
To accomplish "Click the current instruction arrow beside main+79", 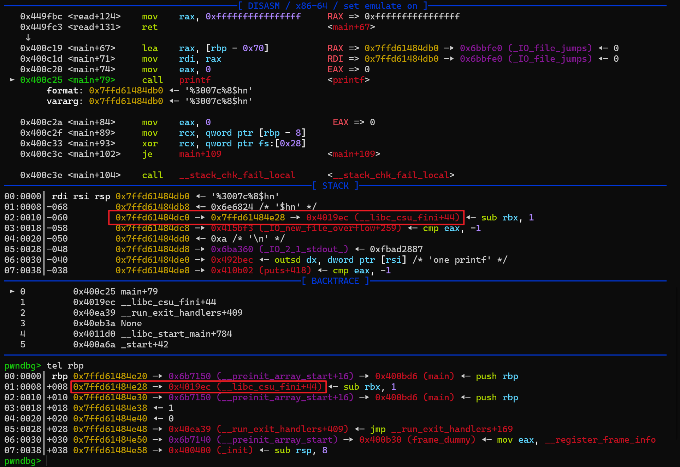I will 12,80.
